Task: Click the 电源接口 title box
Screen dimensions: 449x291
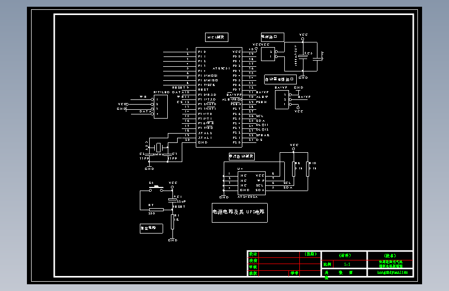Action: (x=272, y=37)
